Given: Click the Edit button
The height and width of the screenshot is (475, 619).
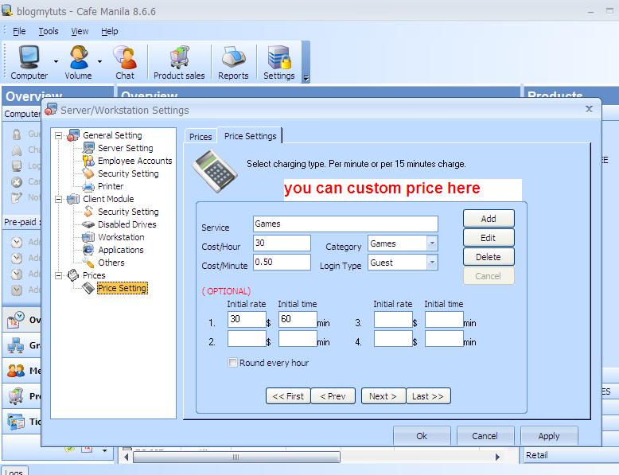Looking at the screenshot, I should pyautogui.click(x=489, y=238).
